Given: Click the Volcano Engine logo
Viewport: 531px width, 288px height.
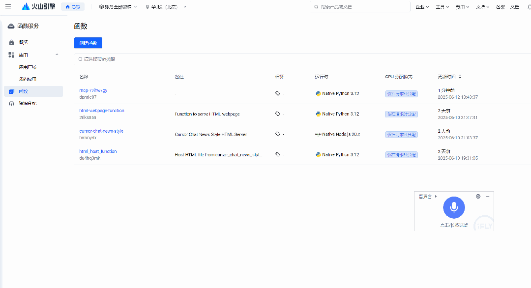Looking at the screenshot, I should 39,7.
